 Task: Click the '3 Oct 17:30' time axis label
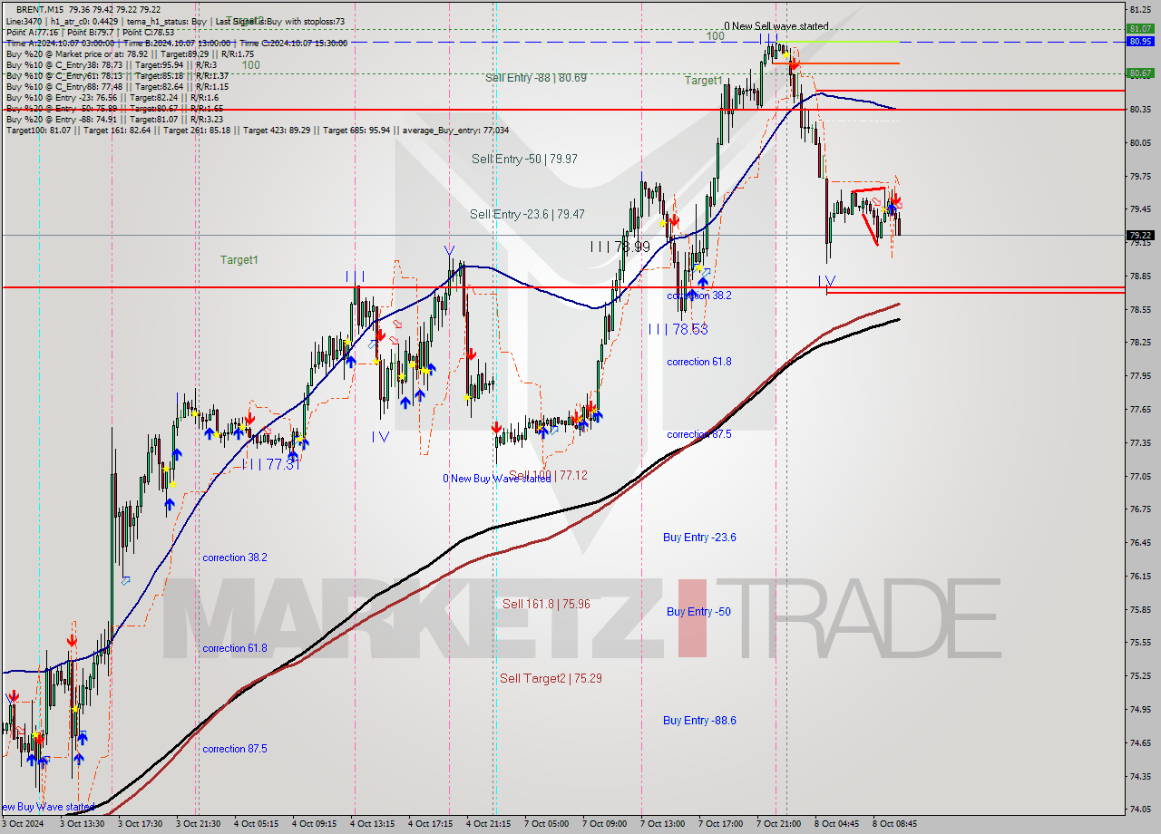click(139, 824)
